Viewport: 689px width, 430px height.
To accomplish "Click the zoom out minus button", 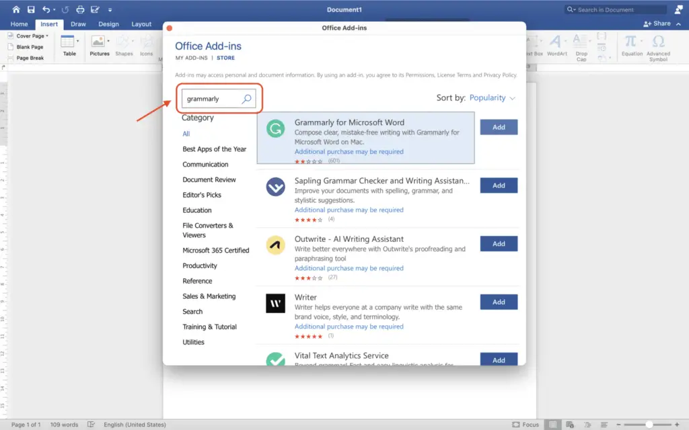I will tap(619, 425).
